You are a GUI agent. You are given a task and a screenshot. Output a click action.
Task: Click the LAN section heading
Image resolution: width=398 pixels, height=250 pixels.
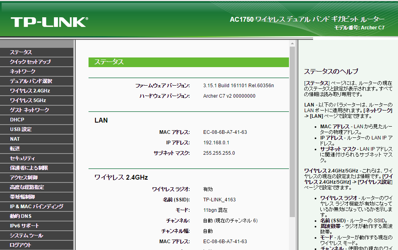[x=101, y=121]
